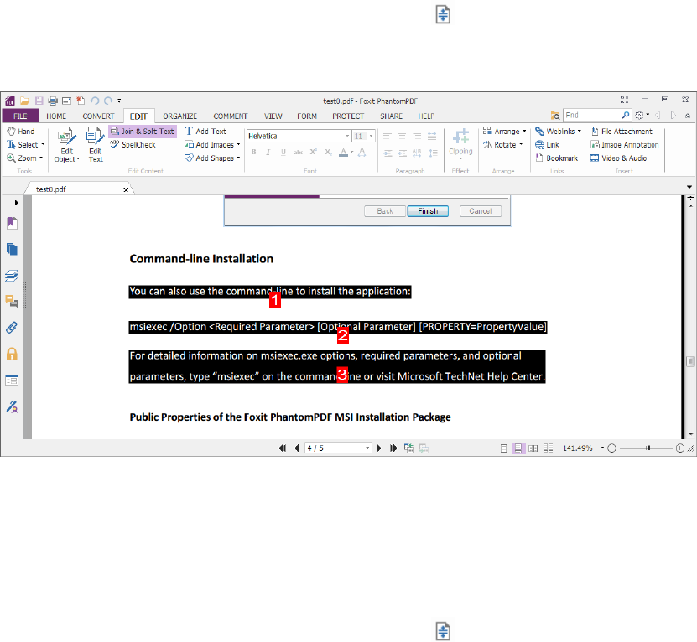This screenshot has height=642, width=697.
Task: Open the FILE menu
Action: 20,116
